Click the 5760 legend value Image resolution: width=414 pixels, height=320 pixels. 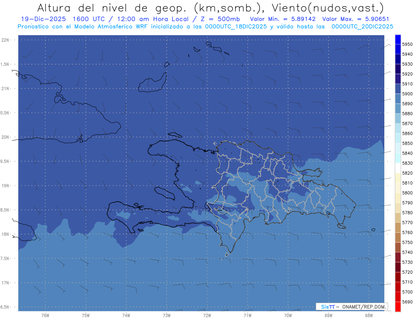pos(407,232)
